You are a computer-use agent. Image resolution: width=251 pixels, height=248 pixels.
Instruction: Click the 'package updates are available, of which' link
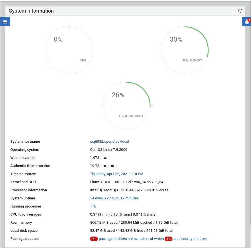pyautogui.click(x=131, y=239)
